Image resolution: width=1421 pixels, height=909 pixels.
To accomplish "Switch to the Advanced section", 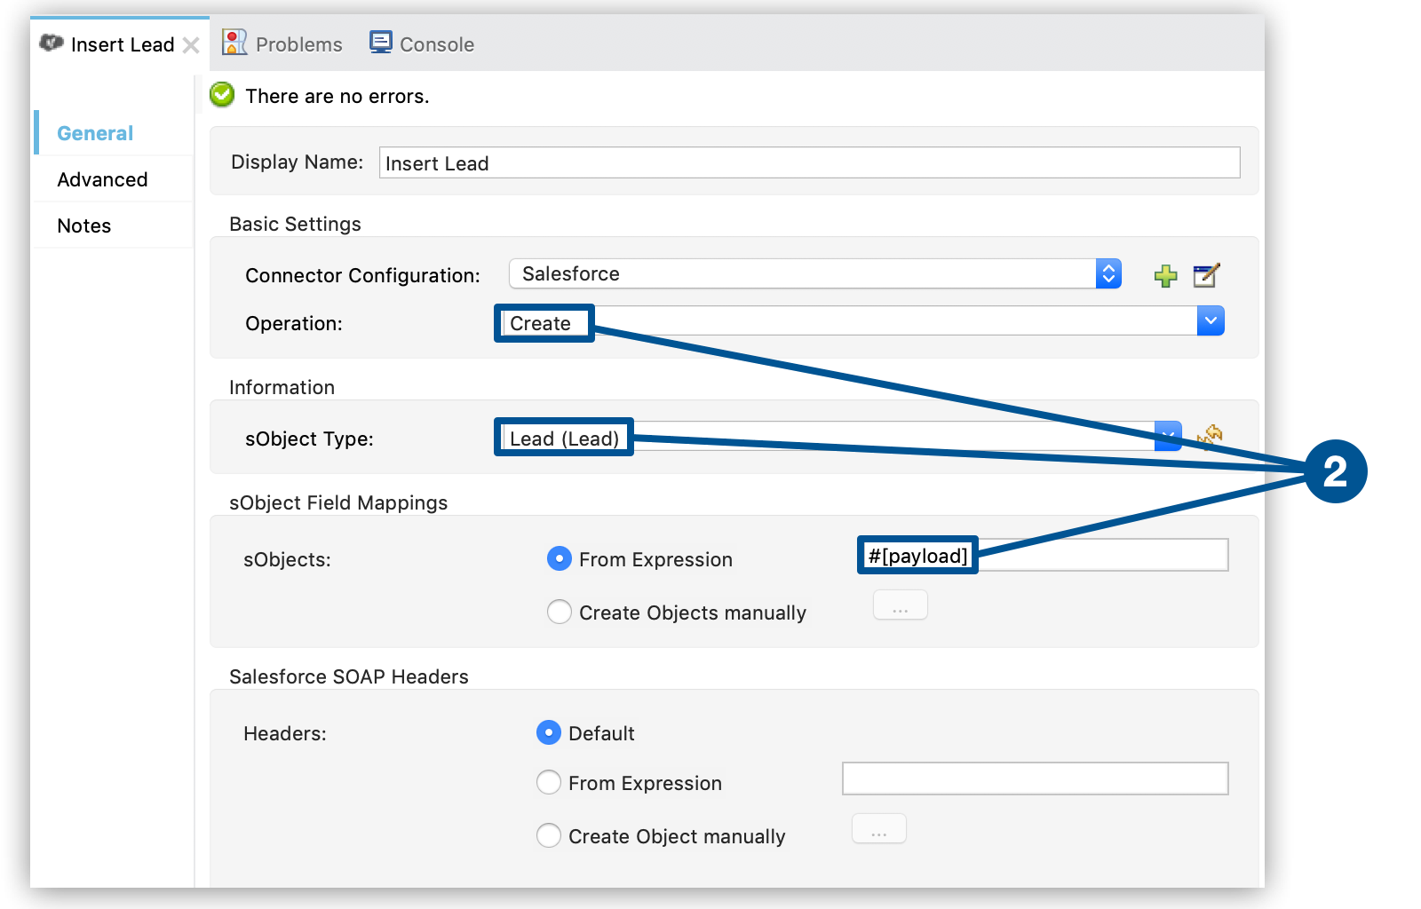I will [102, 179].
